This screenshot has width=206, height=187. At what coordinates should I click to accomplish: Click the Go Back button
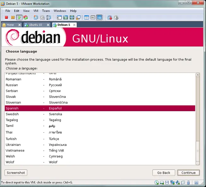(x=164, y=173)
